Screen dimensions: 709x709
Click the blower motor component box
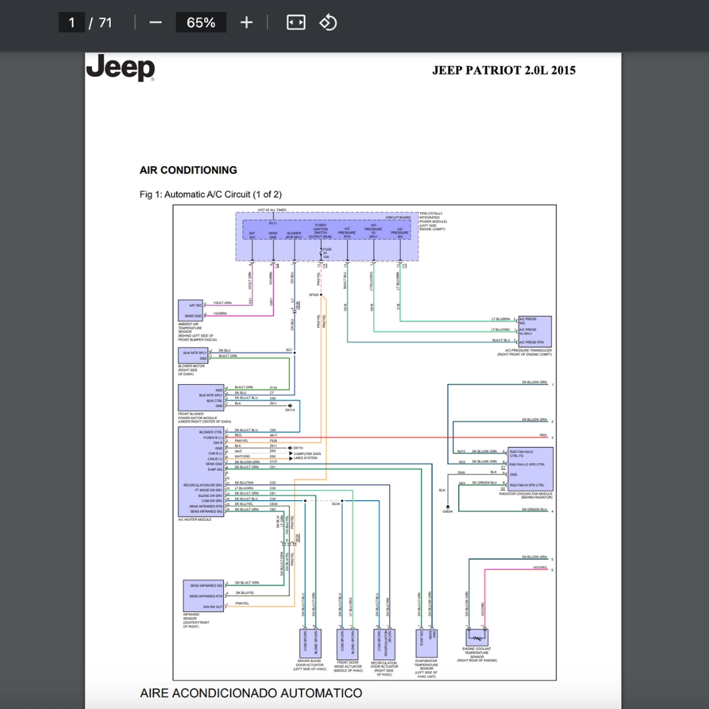(193, 355)
